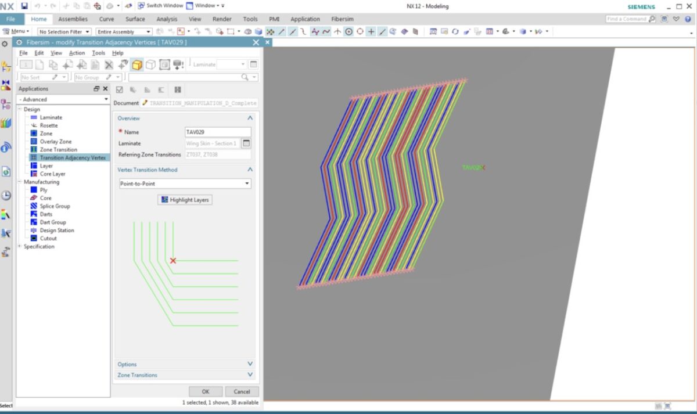
Task: Open the Action menu in Fibersim
Action: (x=77, y=53)
